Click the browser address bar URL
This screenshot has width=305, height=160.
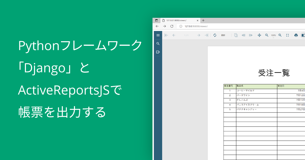coord(196,26)
